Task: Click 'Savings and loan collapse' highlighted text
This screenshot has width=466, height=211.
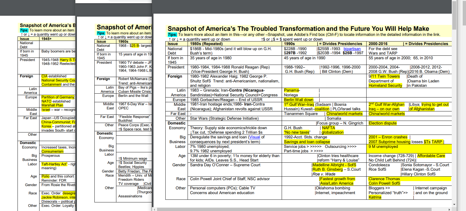Action: (307, 142)
